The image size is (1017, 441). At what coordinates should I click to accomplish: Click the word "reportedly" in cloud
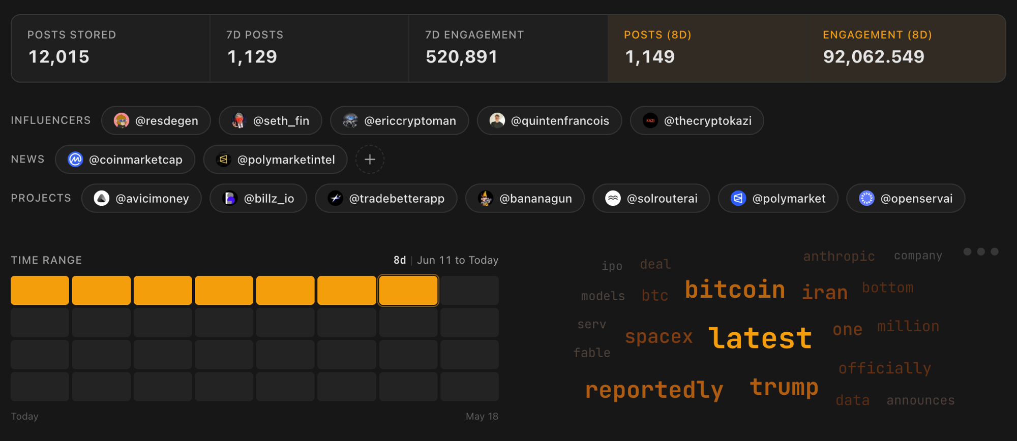[x=654, y=390]
